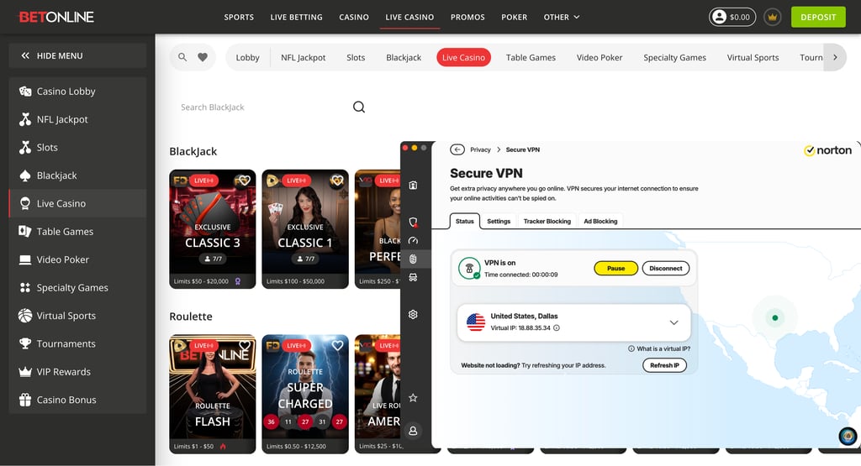This screenshot has height=466, width=861.
Task: Open Norton account profile icon
Action: (413, 431)
